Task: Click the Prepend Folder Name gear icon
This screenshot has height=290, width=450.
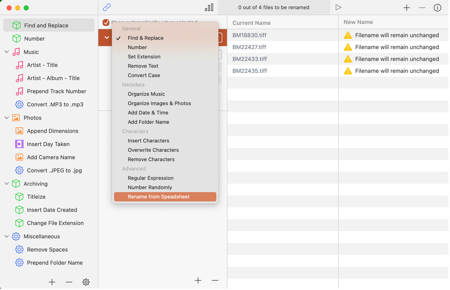Action: (x=20, y=263)
